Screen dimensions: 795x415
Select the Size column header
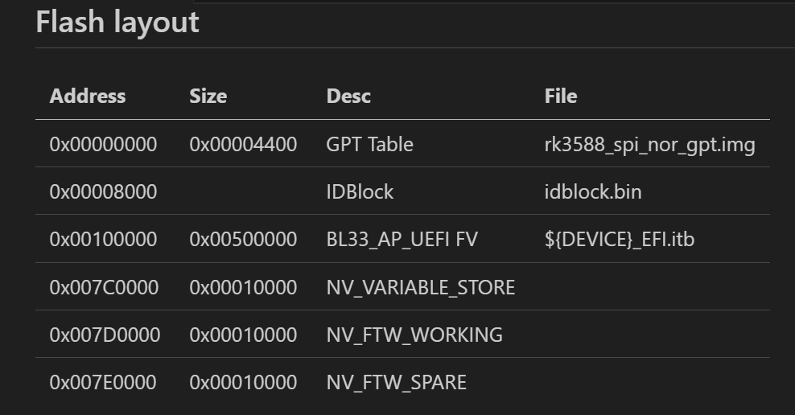coord(208,97)
